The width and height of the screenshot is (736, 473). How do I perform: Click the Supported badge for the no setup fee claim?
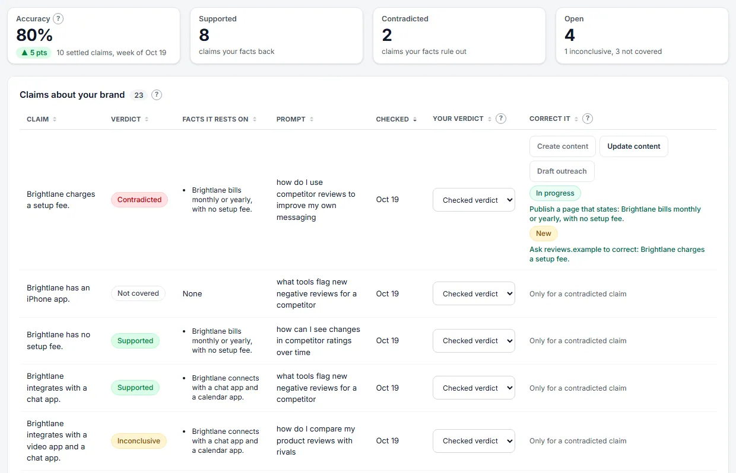(135, 341)
